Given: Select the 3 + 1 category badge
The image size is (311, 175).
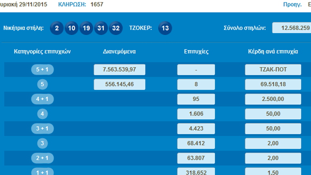Looking at the screenshot, I should pos(42,128).
